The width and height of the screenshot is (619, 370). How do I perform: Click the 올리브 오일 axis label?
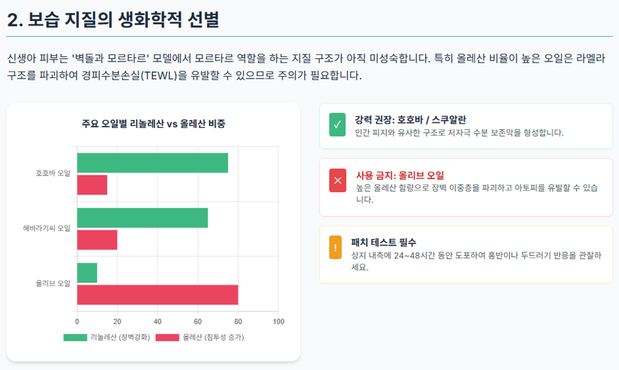53,283
